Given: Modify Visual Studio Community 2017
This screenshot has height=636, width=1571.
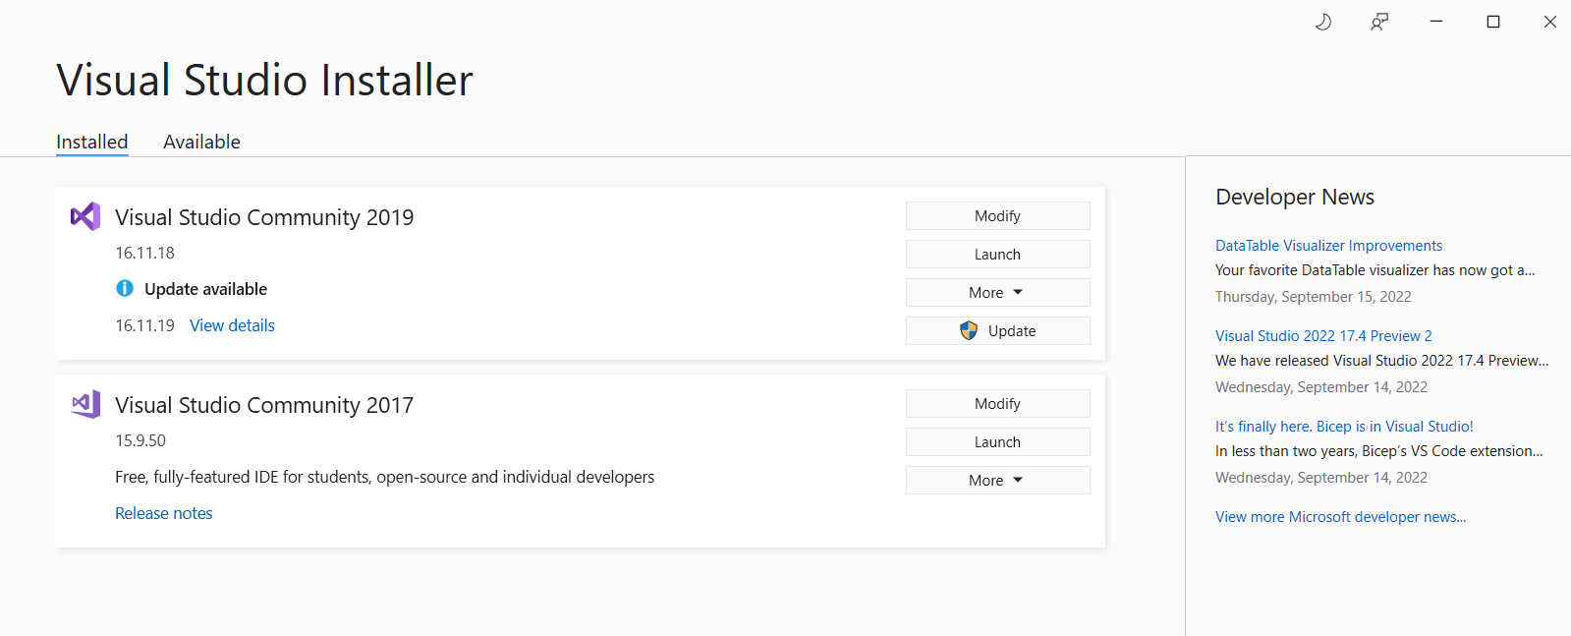Looking at the screenshot, I should [x=997, y=404].
